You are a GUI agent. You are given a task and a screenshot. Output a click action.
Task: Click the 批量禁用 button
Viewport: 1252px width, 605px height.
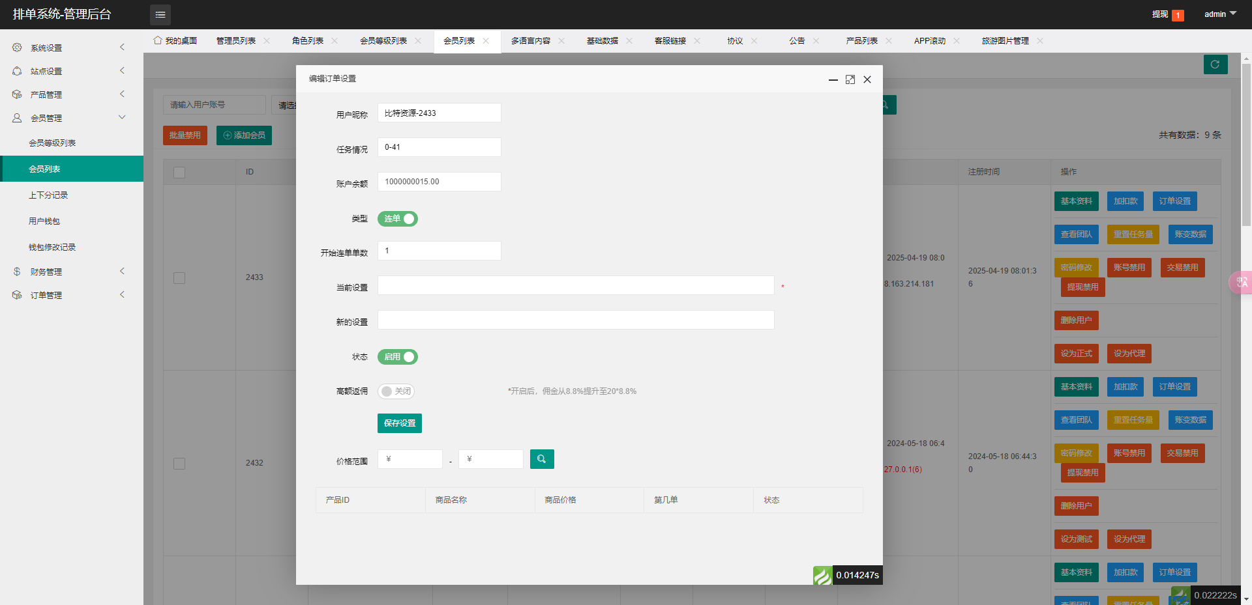185,135
